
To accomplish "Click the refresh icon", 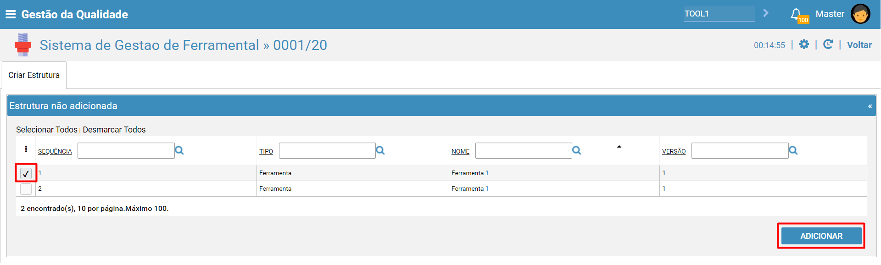I will [828, 44].
